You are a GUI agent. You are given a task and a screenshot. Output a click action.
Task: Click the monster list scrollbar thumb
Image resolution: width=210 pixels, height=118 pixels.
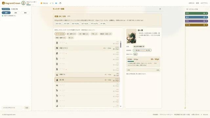121,45
